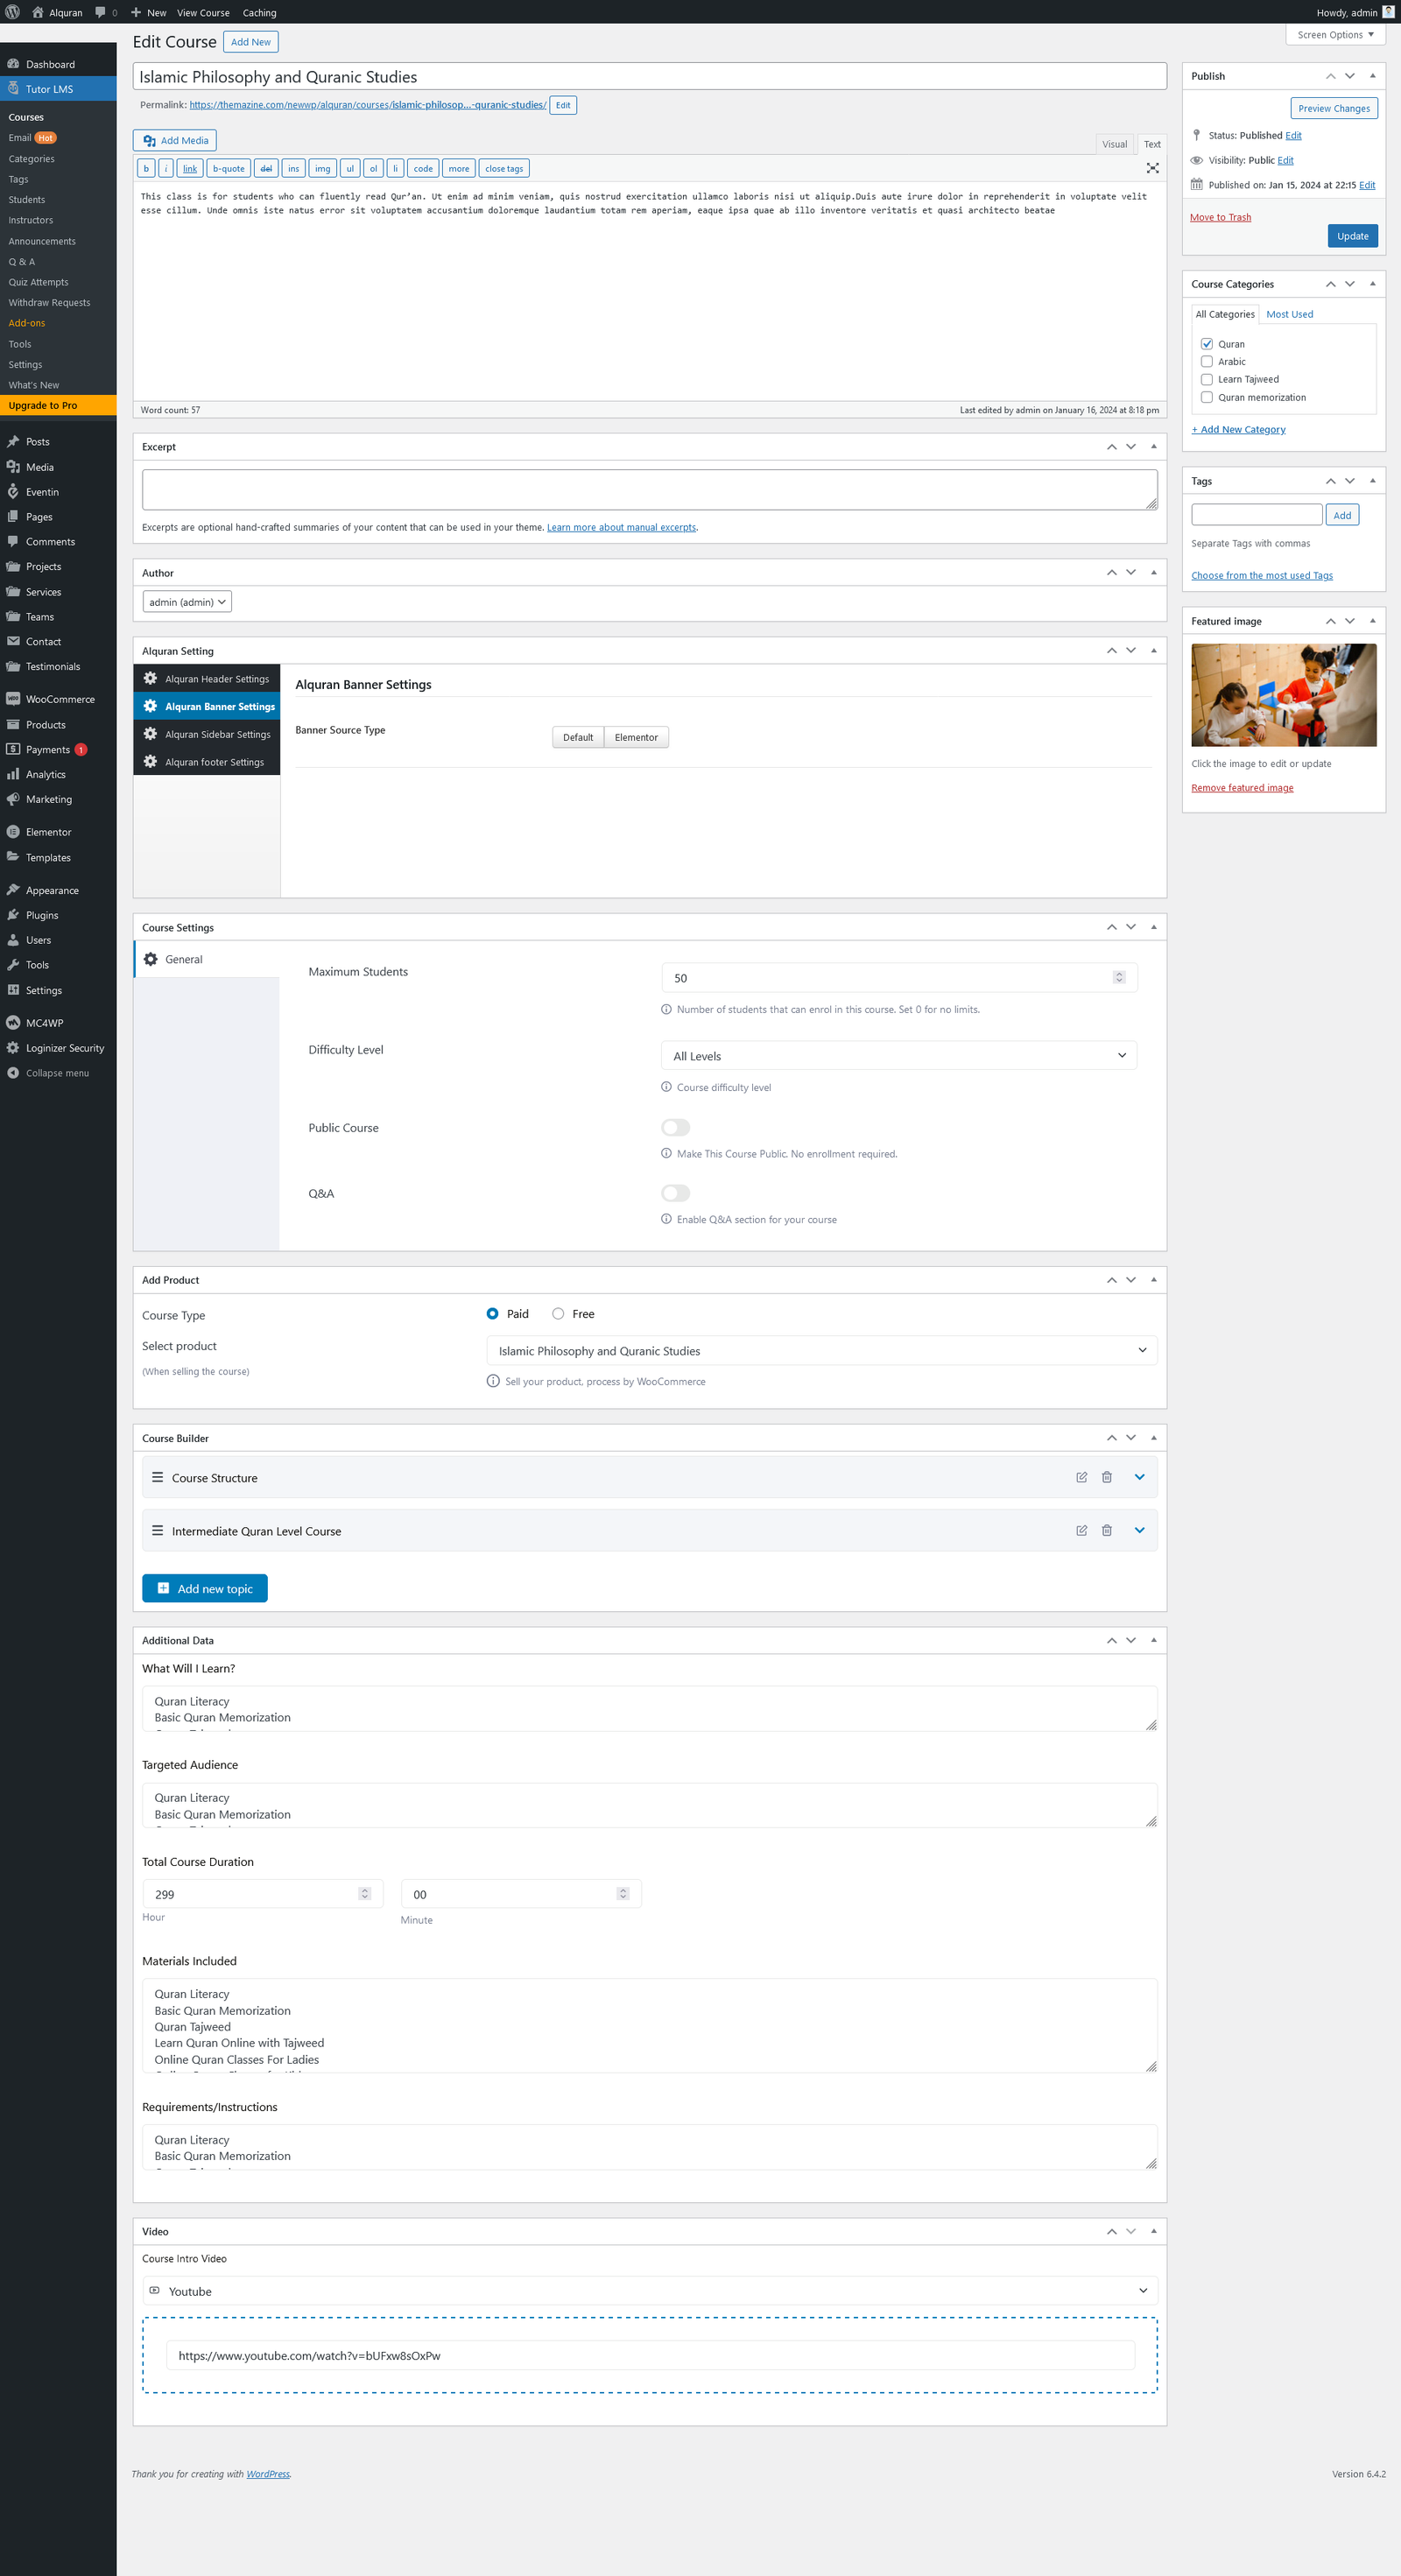The height and width of the screenshot is (2576, 1401).
Task: Click the Update button
Action: click(x=1352, y=236)
